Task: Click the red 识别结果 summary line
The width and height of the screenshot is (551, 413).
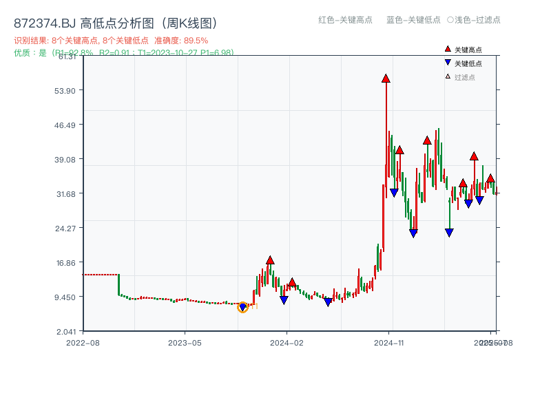Action: click(111, 41)
